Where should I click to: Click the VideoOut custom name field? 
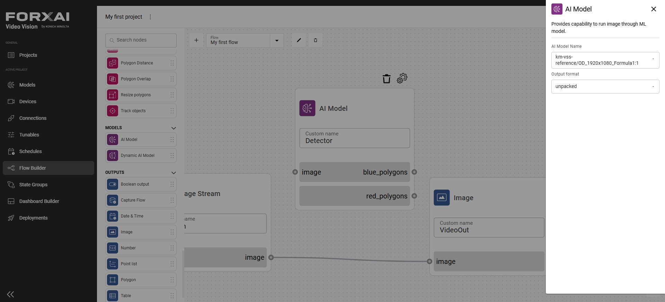(x=489, y=228)
